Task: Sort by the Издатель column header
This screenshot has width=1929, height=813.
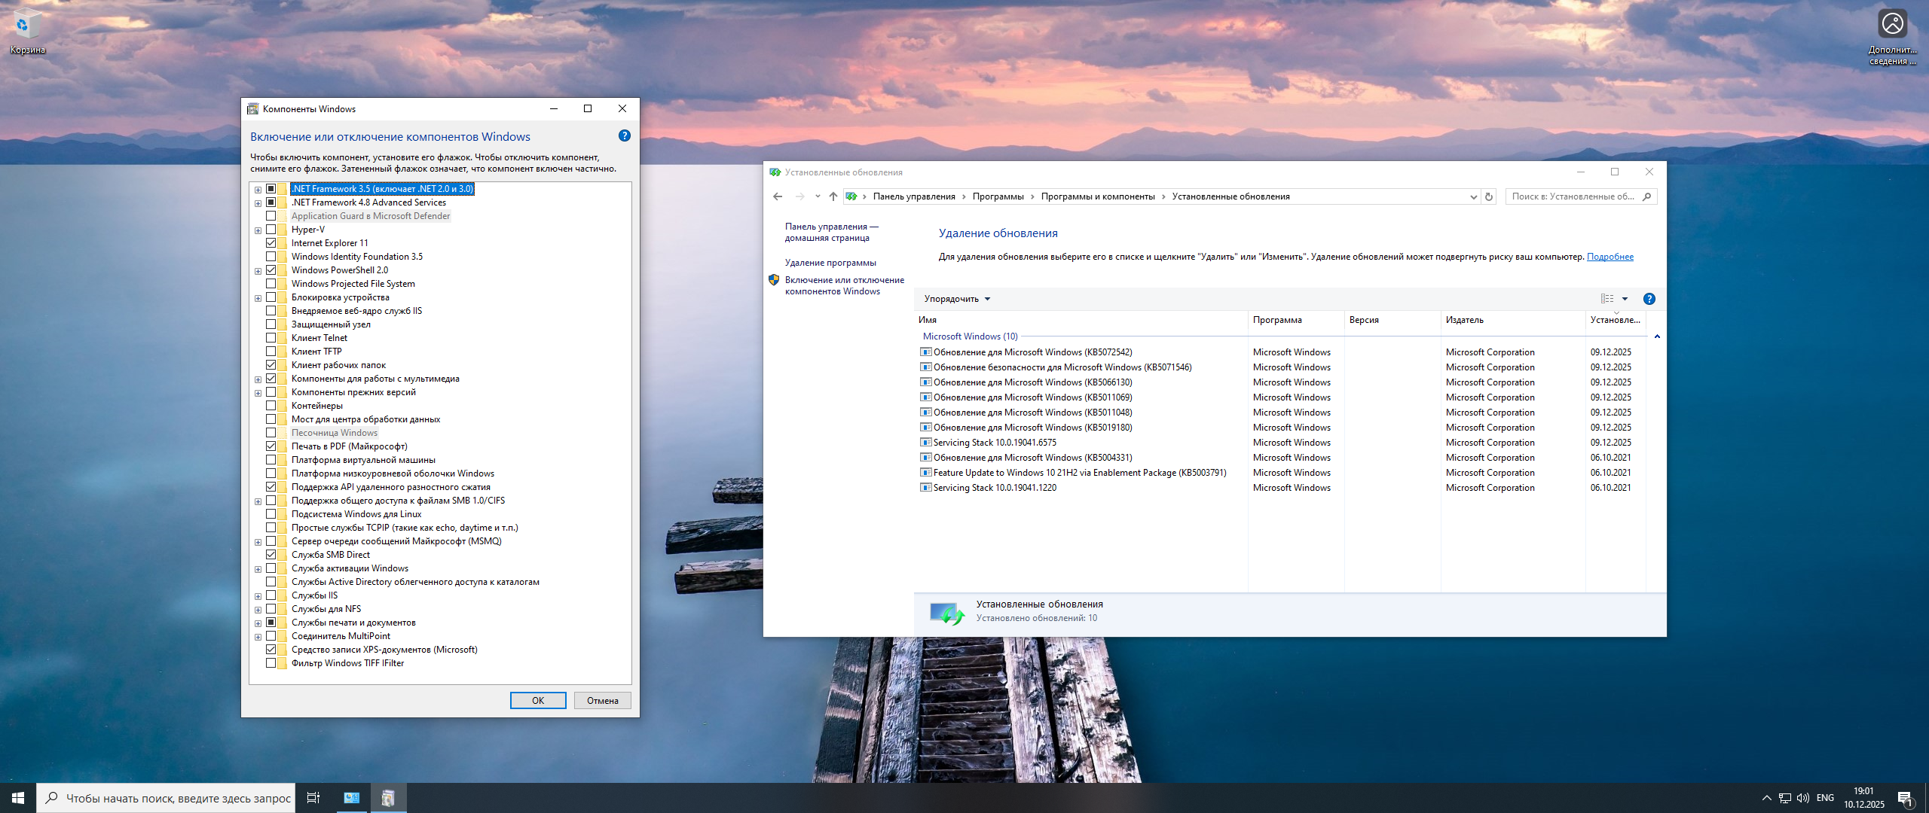Action: click(1464, 320)
